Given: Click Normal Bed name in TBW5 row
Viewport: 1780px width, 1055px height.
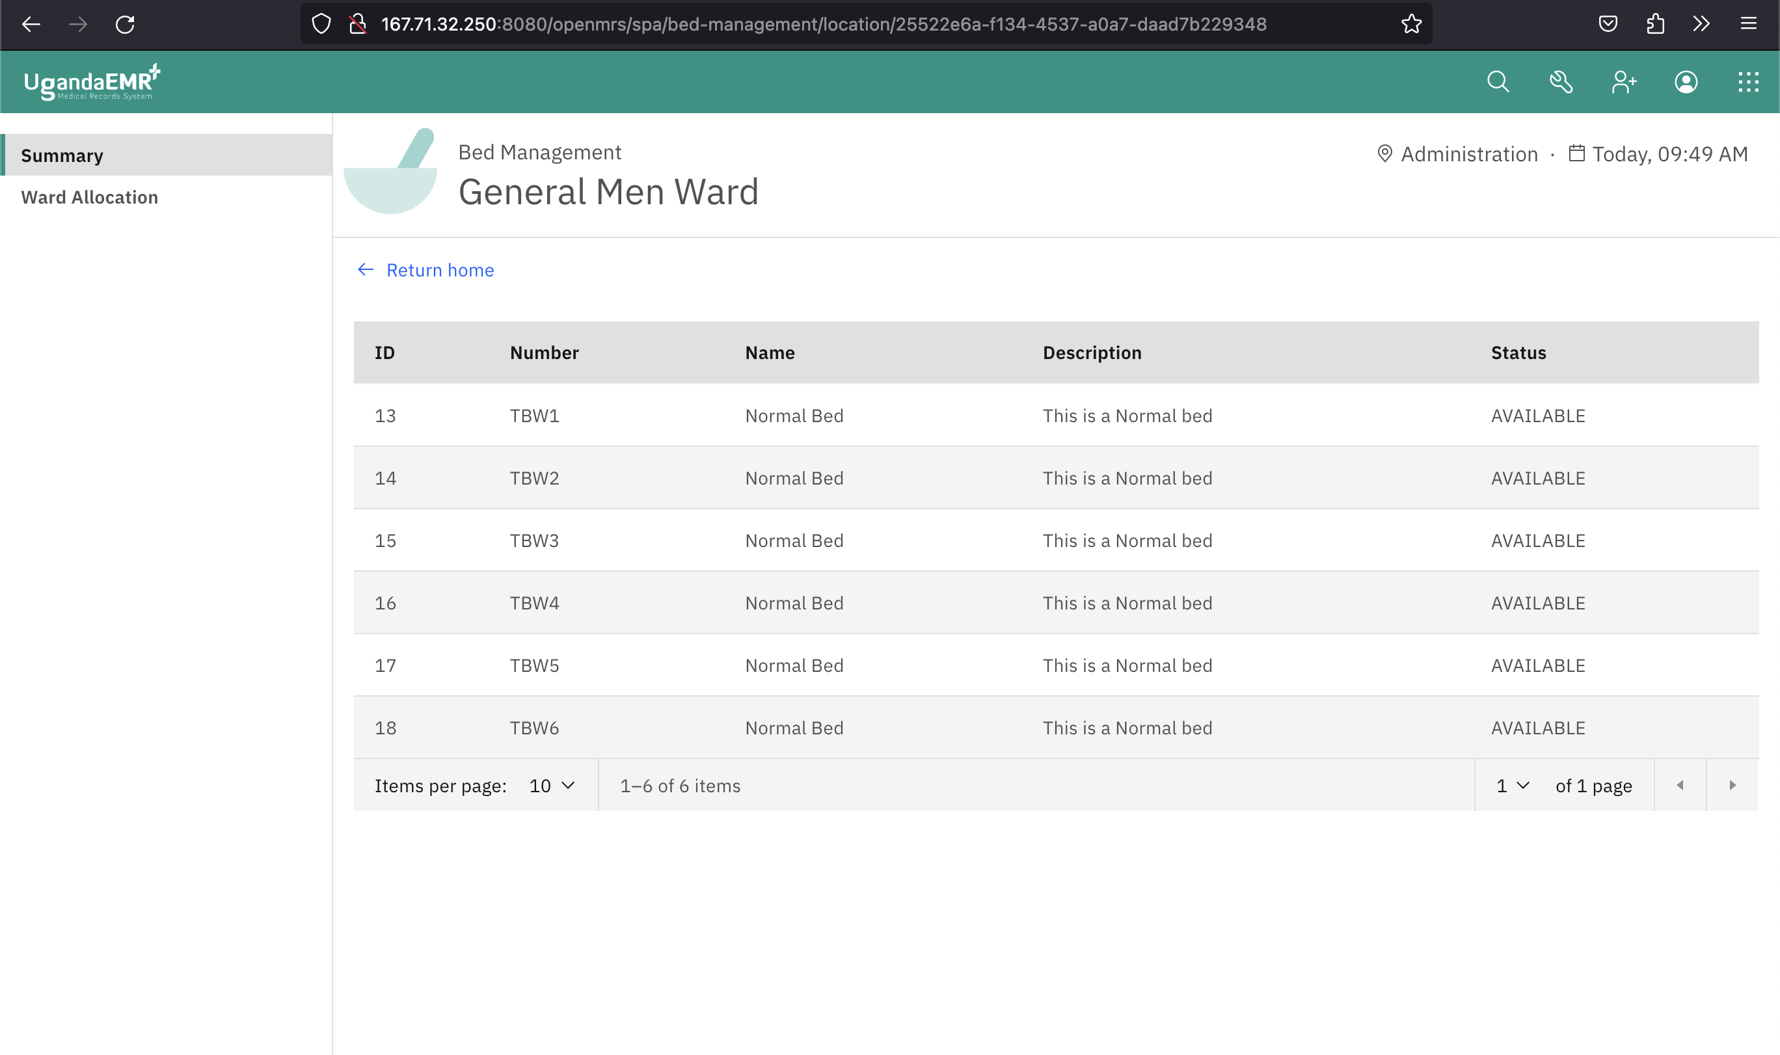Looking at the screenshot, I should [x=794, y=666].
